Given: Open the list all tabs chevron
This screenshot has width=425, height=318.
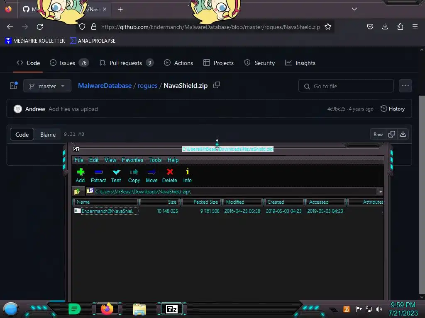Looking at the screenshot, I should pyautogui.click(x=354, y=9).
